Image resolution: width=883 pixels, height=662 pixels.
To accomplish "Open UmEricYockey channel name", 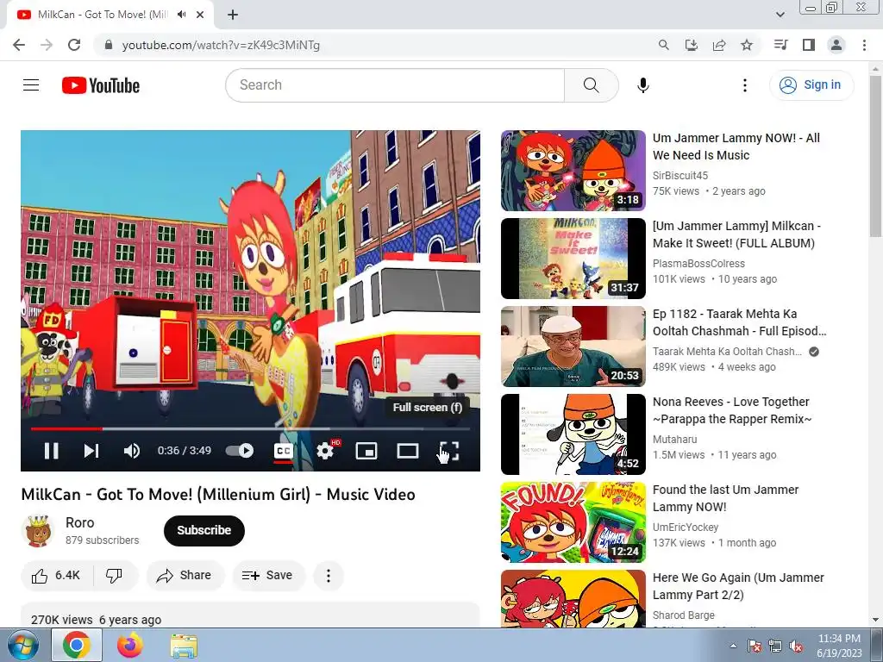I will point(686,527).
